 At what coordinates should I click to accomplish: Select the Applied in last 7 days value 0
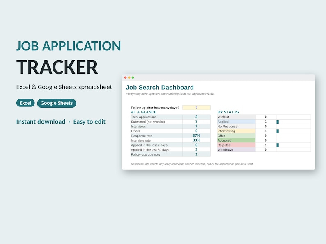(x=197, y=145)
